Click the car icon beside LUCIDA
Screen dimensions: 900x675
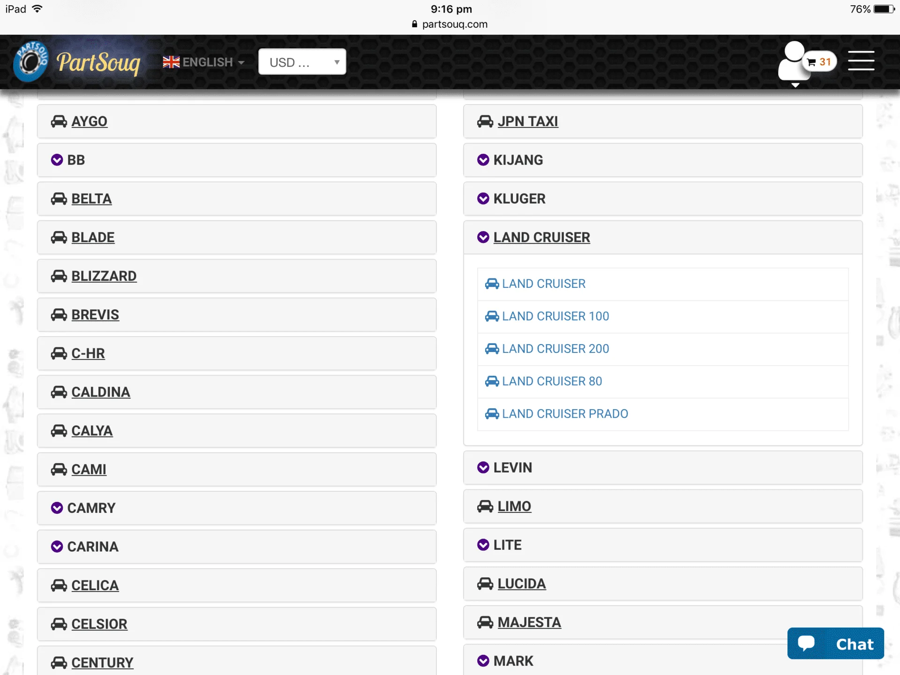[x=485, y=584]
